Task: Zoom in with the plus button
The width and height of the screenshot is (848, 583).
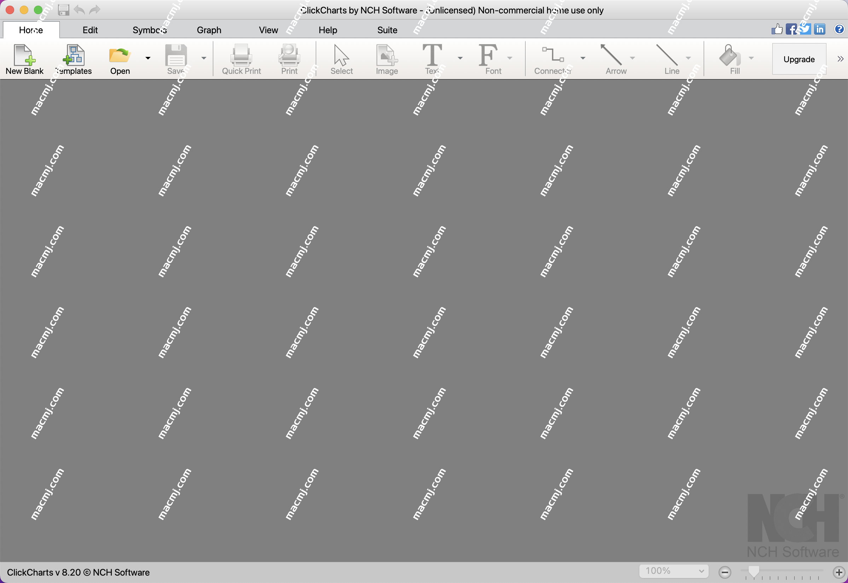Action: [839, 572]
